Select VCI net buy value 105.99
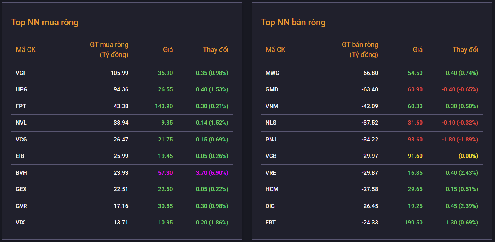The height and width of the screenshot is (242, 495). 119,73
